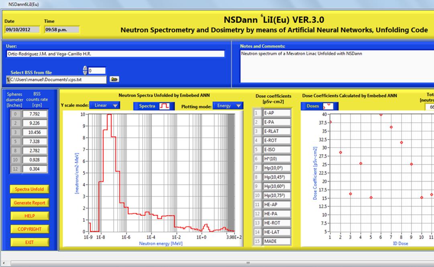
Task: Click the Select BSS stepper arrows
Action: click(85, 71)
